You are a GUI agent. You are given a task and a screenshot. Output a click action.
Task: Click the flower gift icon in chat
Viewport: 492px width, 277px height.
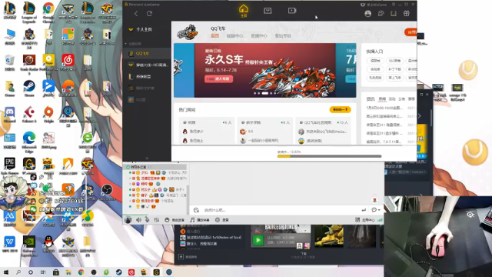pyautogui.click(x=374, y=200)
